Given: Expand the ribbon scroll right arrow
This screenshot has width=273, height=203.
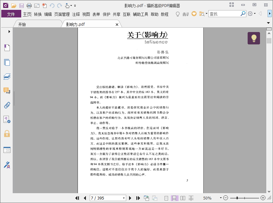Looking at the screenshot, I should click(270, 13).
